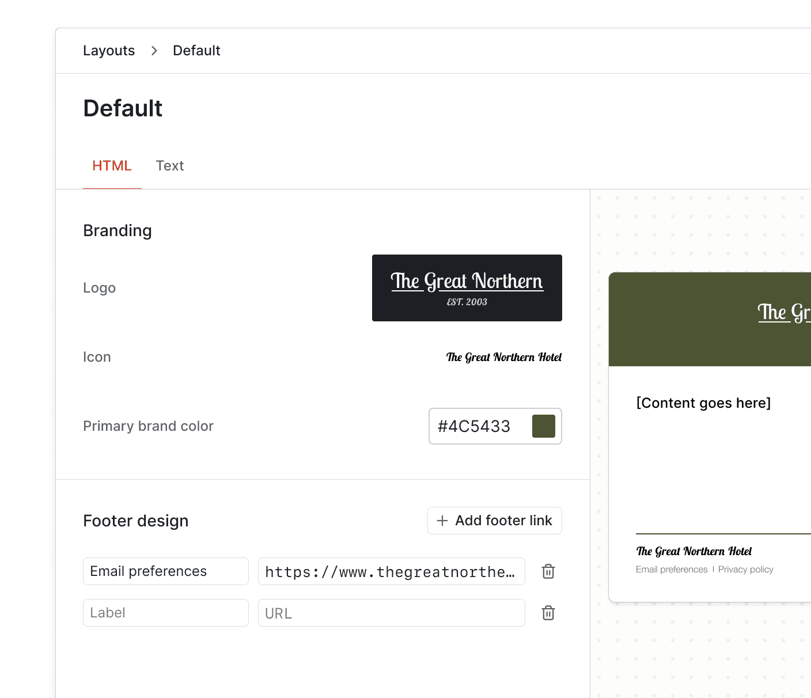The width and height of the screenshot is (811, 698).
Task: Select the HTML tab
Action: coord(112,166)
